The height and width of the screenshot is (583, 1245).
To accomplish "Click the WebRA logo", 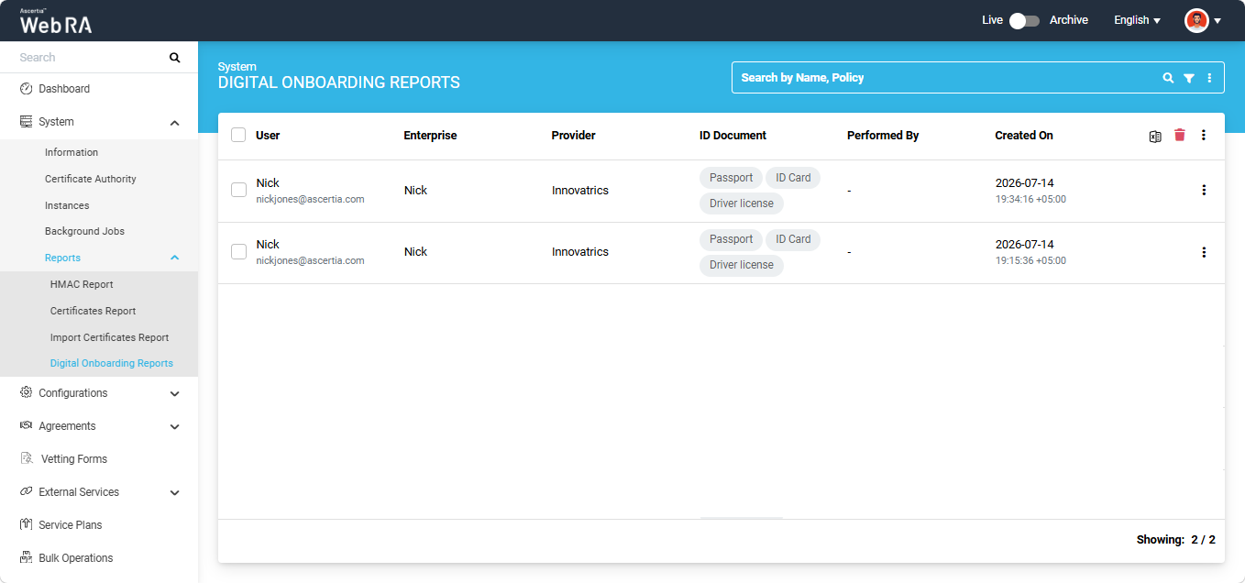I will pos(56,20).
